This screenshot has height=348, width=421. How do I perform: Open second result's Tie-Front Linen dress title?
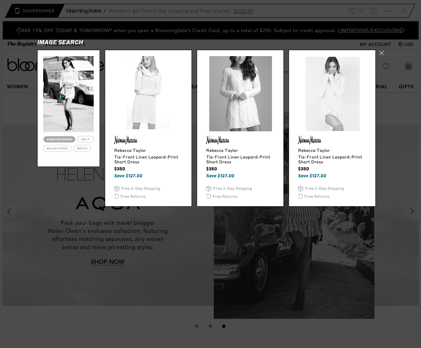point(238,159)
